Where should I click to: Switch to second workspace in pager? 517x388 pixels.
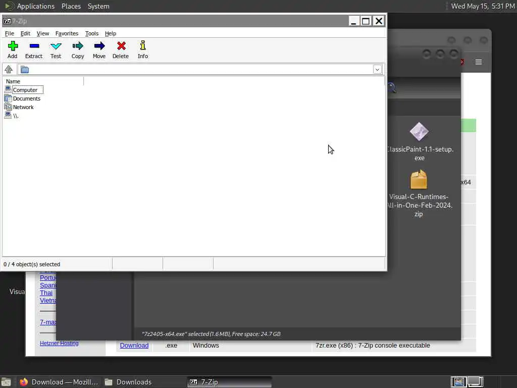(x=475, y=382)
